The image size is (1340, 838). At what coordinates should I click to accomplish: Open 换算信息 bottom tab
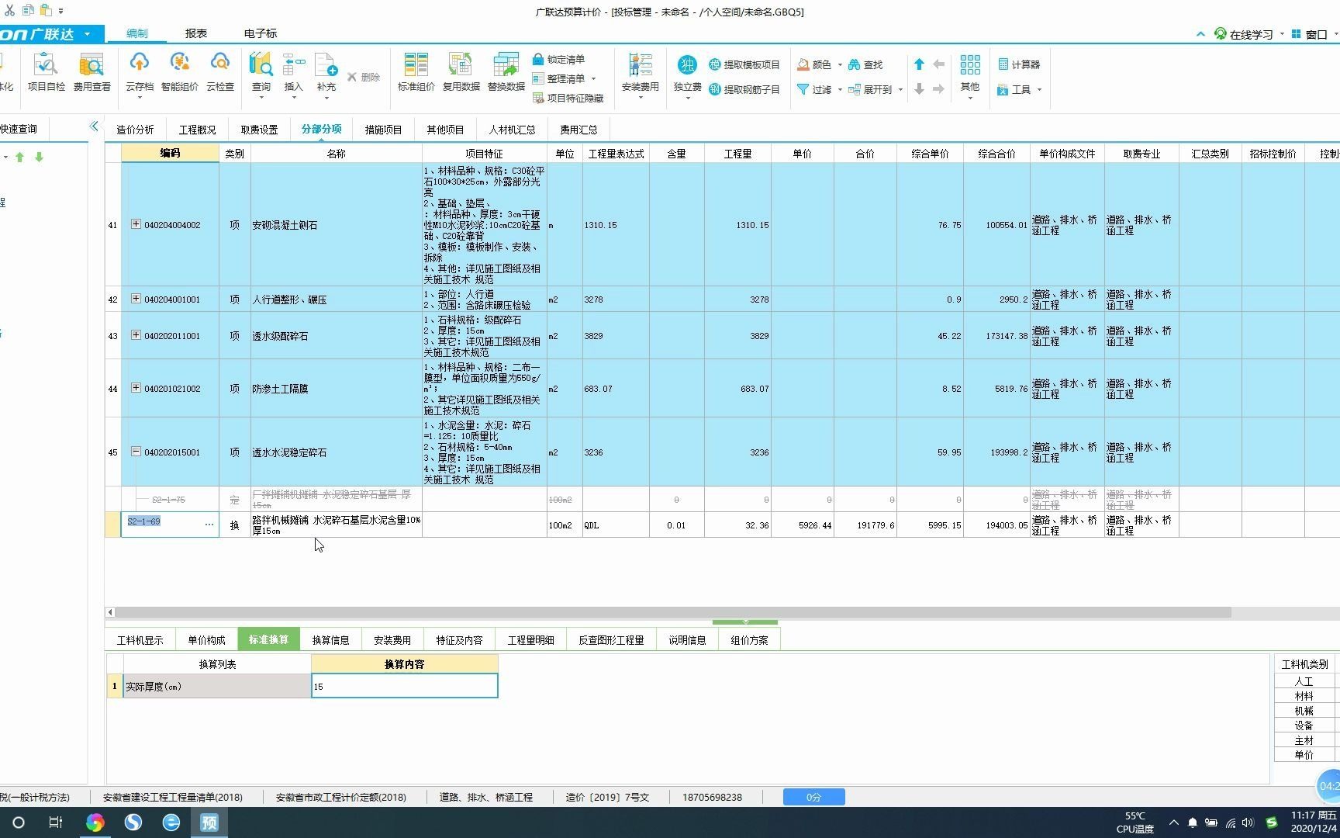(330, 640)
